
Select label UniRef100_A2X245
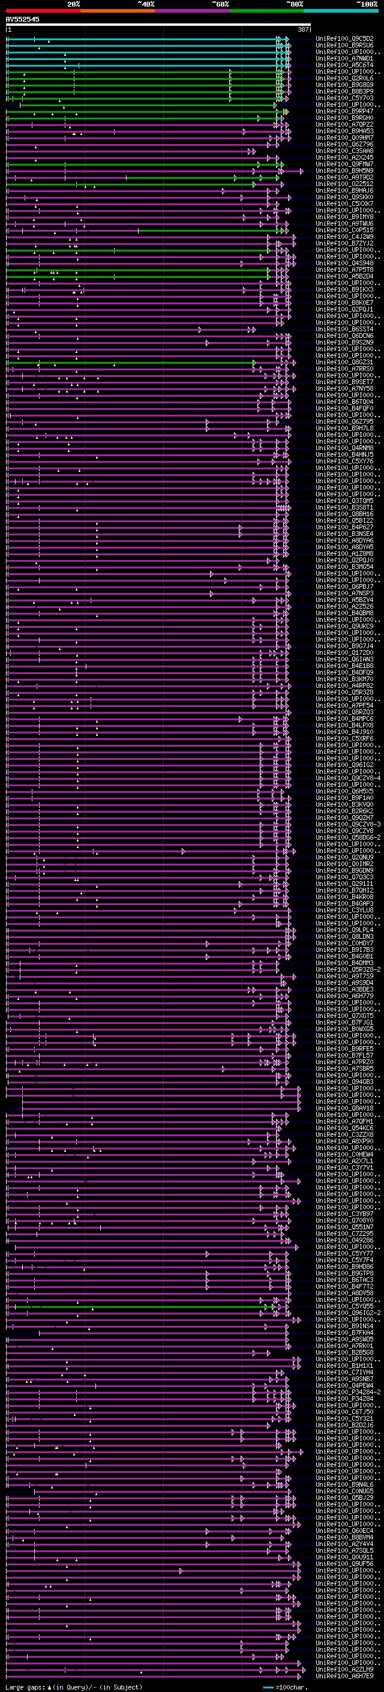[344, 158]
